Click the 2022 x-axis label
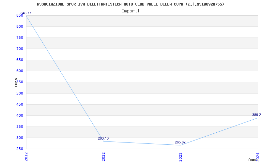Screen dimensions: 261x163 tap(103, 157)
